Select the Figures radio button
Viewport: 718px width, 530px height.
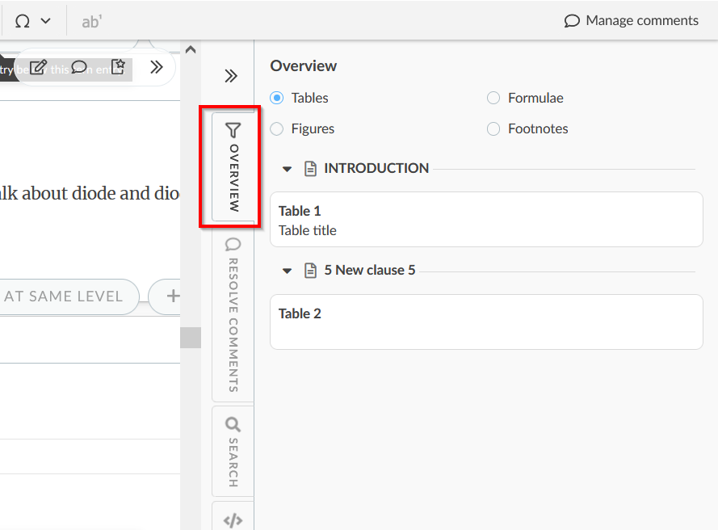[277, 128]
